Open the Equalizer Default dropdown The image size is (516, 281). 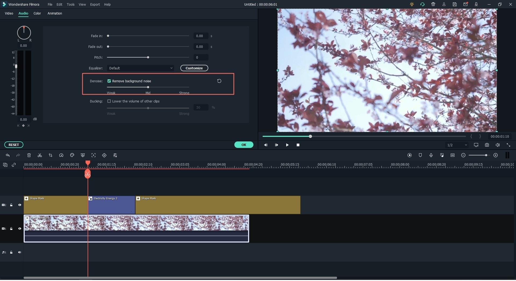[141, 68]
